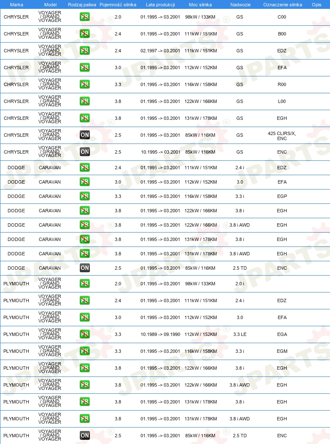
Task: Click the petrol icon in Chrysler L00 row
Action: point(85,101)
